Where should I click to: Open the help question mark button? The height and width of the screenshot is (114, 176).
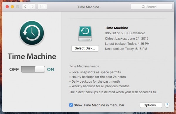[167, 105]
